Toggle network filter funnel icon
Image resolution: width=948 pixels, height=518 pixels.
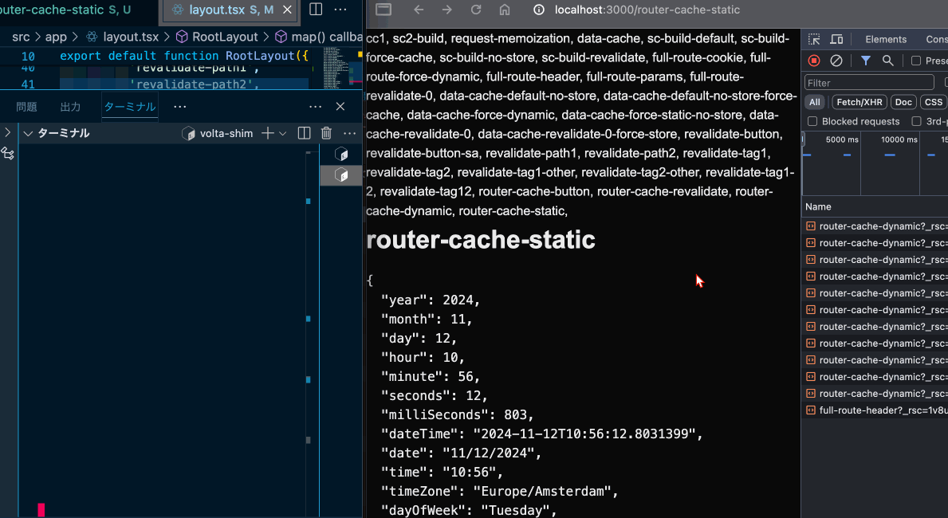pyautogui.click(x=866, y=61)
